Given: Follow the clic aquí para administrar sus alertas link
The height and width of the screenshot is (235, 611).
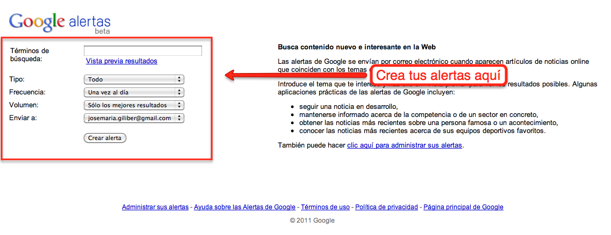Looking at the screenshot, I should tap(405, 145).
